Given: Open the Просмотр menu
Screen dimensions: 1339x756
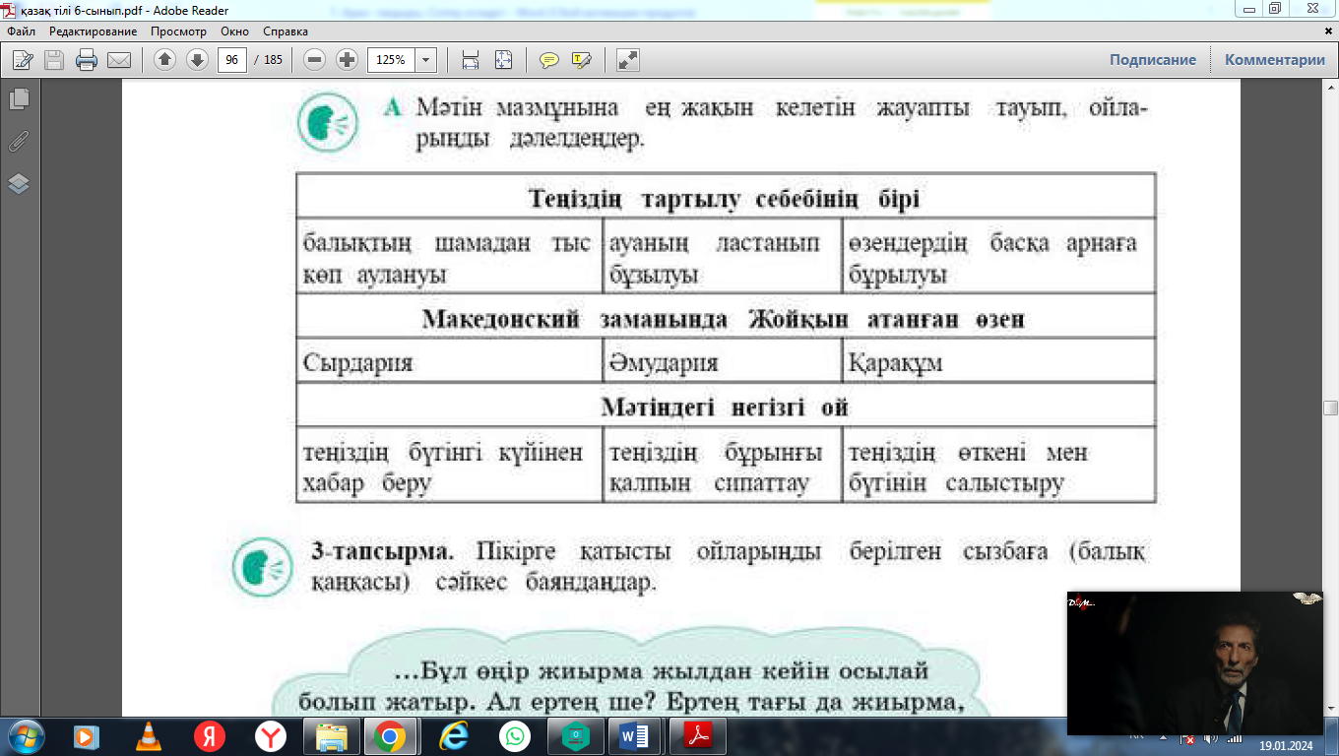Looking at the screenshot, I should pyautogui.click(x=178, y=31).
